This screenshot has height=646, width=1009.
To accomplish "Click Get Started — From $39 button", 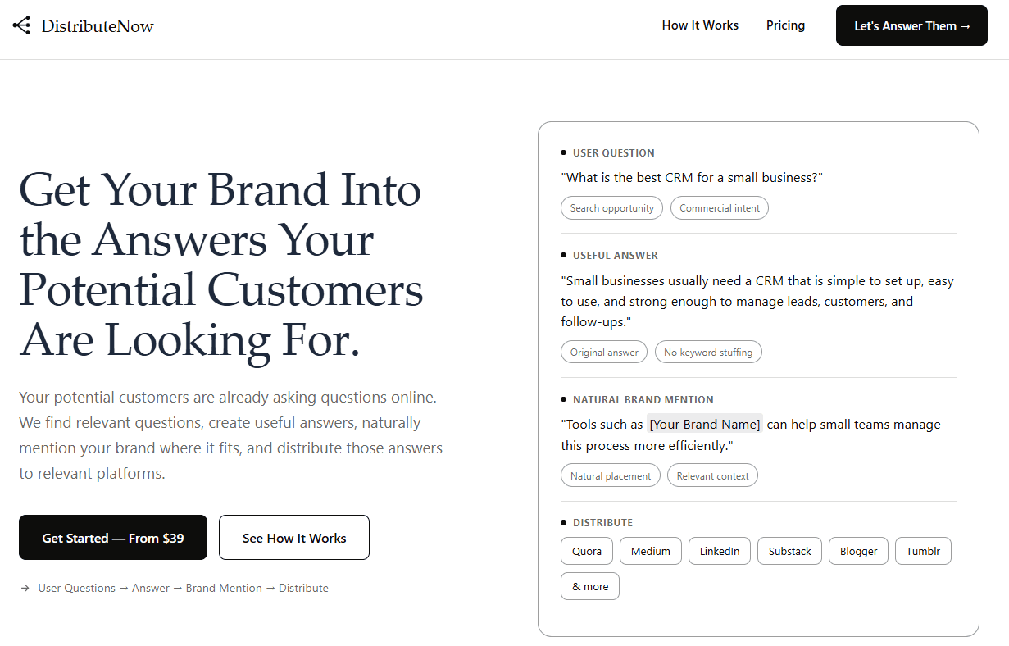I will [x=113, y=538].
